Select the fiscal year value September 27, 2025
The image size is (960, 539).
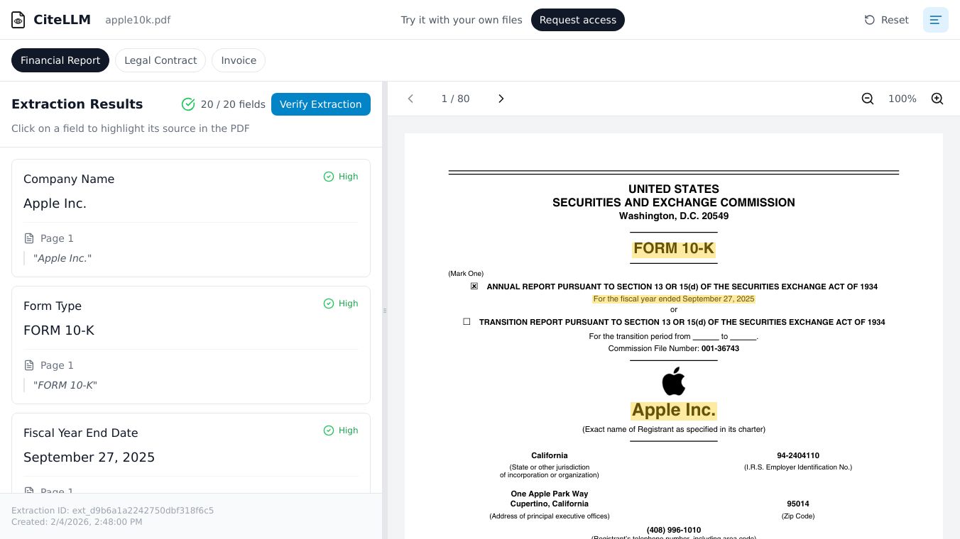click(89, 457)
